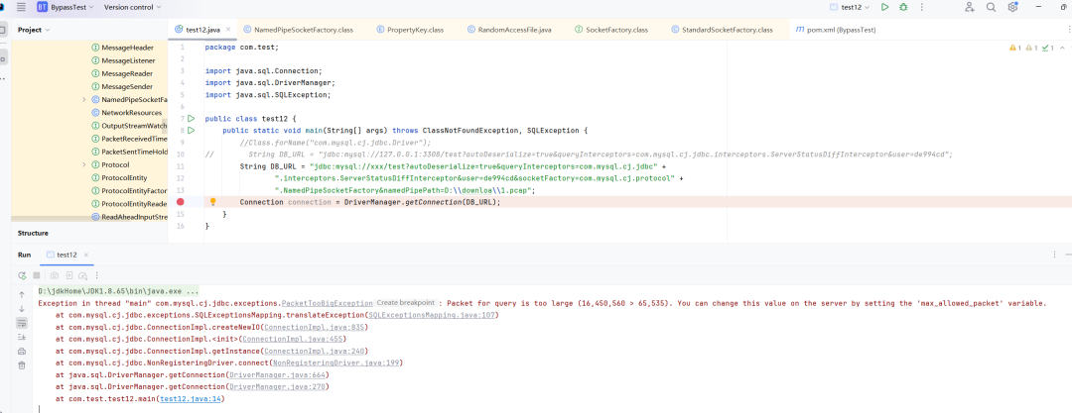The height and width of the screenshot is (413, 1072).
Task: Switch to SocketFactory.class tab
Action: pos(611,30)
